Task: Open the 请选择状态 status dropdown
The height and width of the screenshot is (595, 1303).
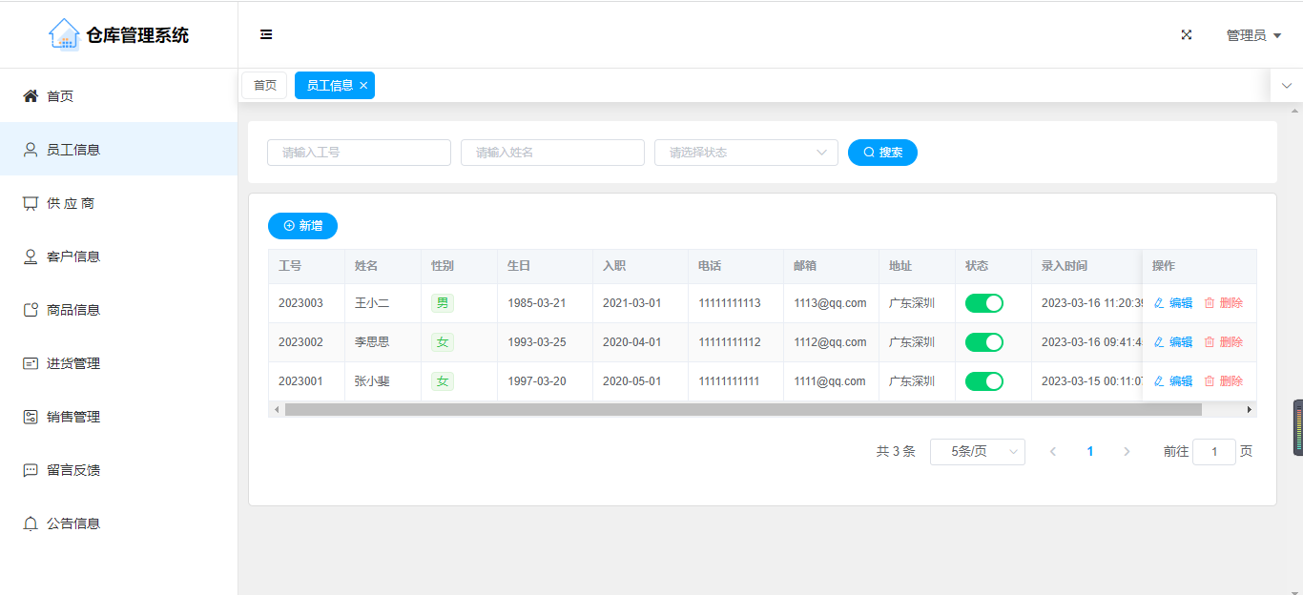Action: [745, 153]
